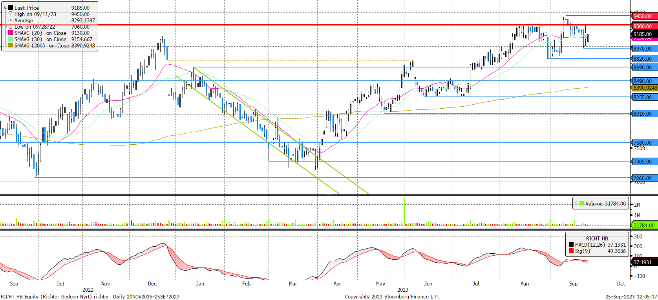Click the light green SMAVG (30) swatch

(11, 39)
